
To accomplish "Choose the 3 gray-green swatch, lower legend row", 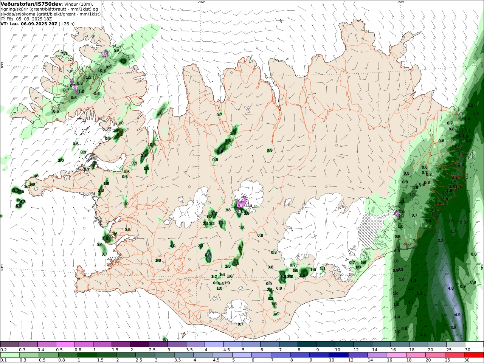I will coord(165,355).
